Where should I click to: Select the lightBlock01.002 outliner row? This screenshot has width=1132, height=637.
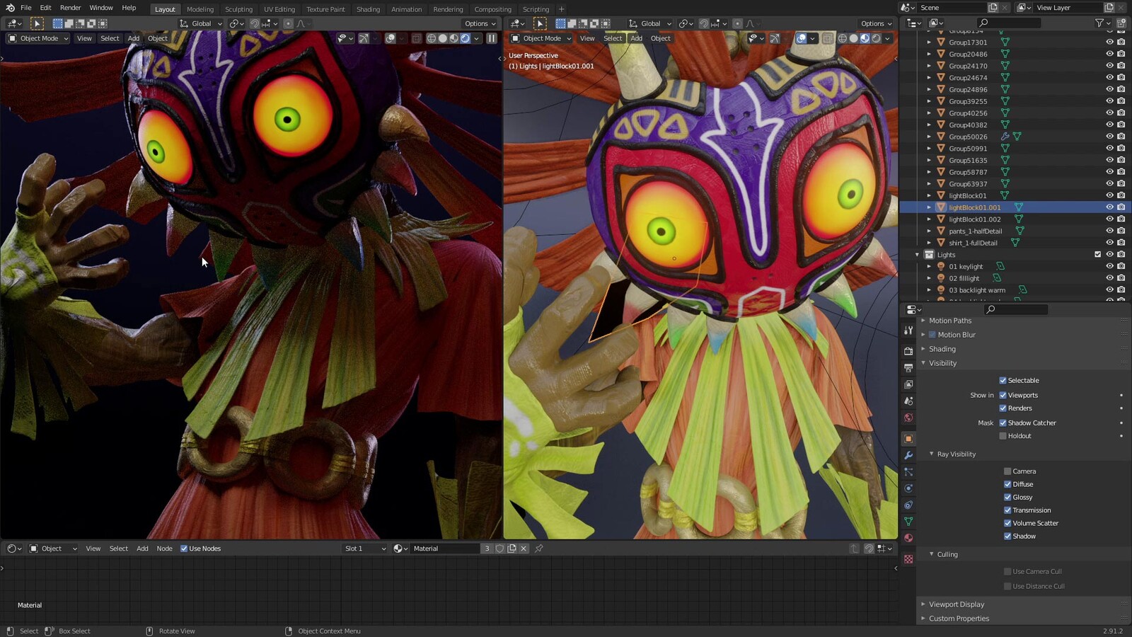1015,219
